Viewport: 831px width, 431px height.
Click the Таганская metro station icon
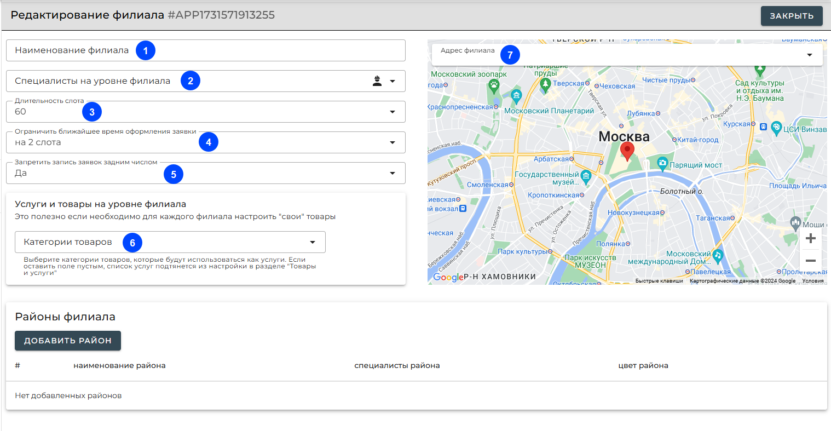733,218
